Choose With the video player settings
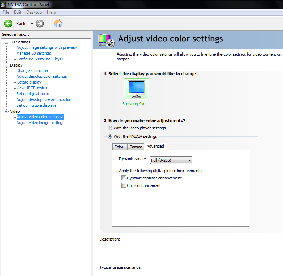 (x=110, y=128)
